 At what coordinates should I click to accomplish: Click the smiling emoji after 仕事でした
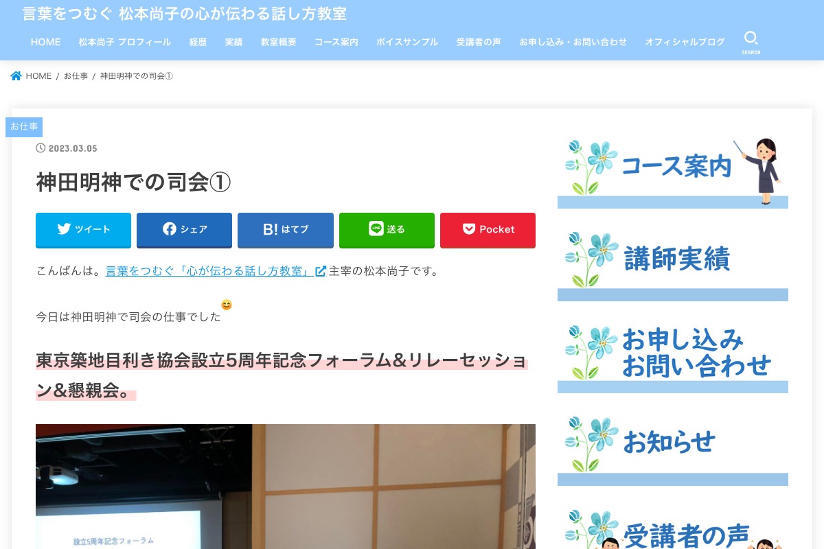point(227,305)
